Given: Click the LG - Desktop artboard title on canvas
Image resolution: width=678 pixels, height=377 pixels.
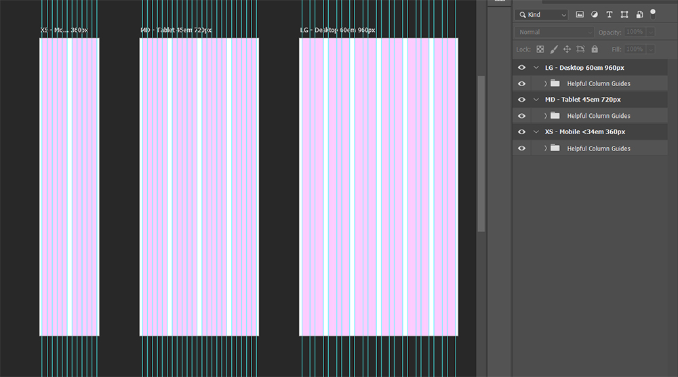Looking at the screenshot, I should (x=337, y=31).
